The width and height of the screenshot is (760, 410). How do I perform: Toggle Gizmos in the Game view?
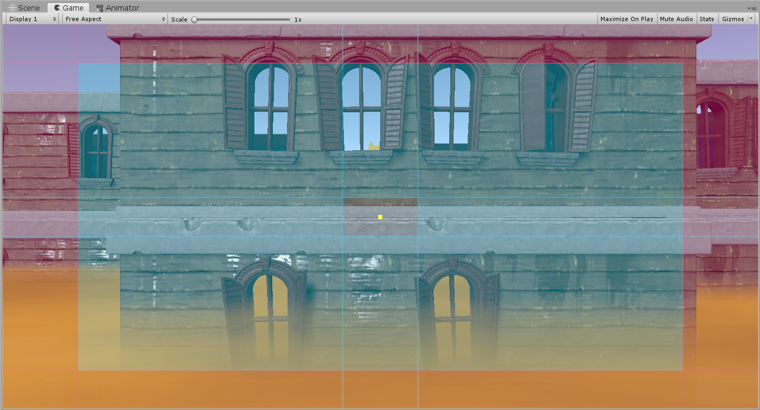[x=733, y=19]
